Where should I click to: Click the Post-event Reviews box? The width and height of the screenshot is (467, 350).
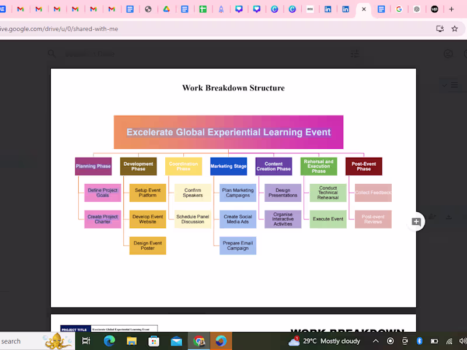coord(373,219)
